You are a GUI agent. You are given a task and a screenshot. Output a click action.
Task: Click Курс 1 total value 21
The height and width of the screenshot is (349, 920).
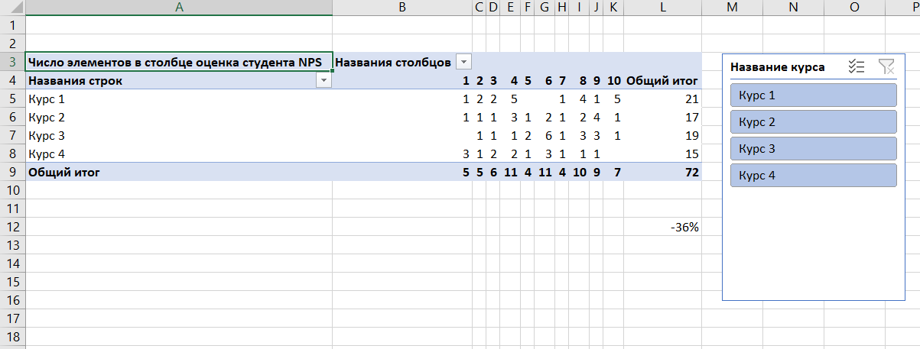click(663, 99)
